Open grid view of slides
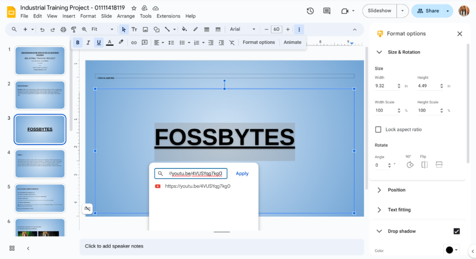This screenshot has width=476, height=259. [12, 248]
